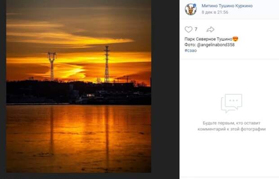Click the left power pylon in the photo
Image resolution: width=279 pixels, height=179 pixels.
coord(52,66)
